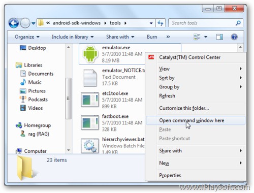Open Include in library dropdown
The image size is (254, 193).
point(73,37)
